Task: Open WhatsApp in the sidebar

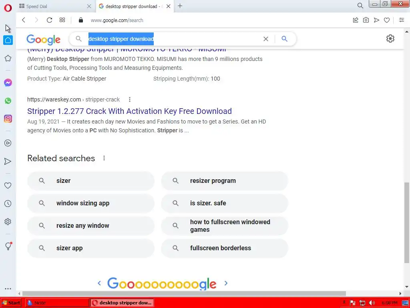Action: (x=8, y=101)
